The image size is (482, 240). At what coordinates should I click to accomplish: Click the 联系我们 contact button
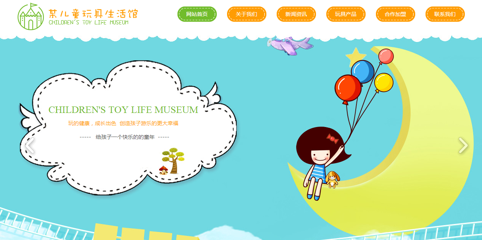click(445, 14)
